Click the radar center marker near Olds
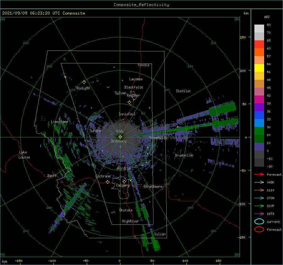 (x=120, y=137)
